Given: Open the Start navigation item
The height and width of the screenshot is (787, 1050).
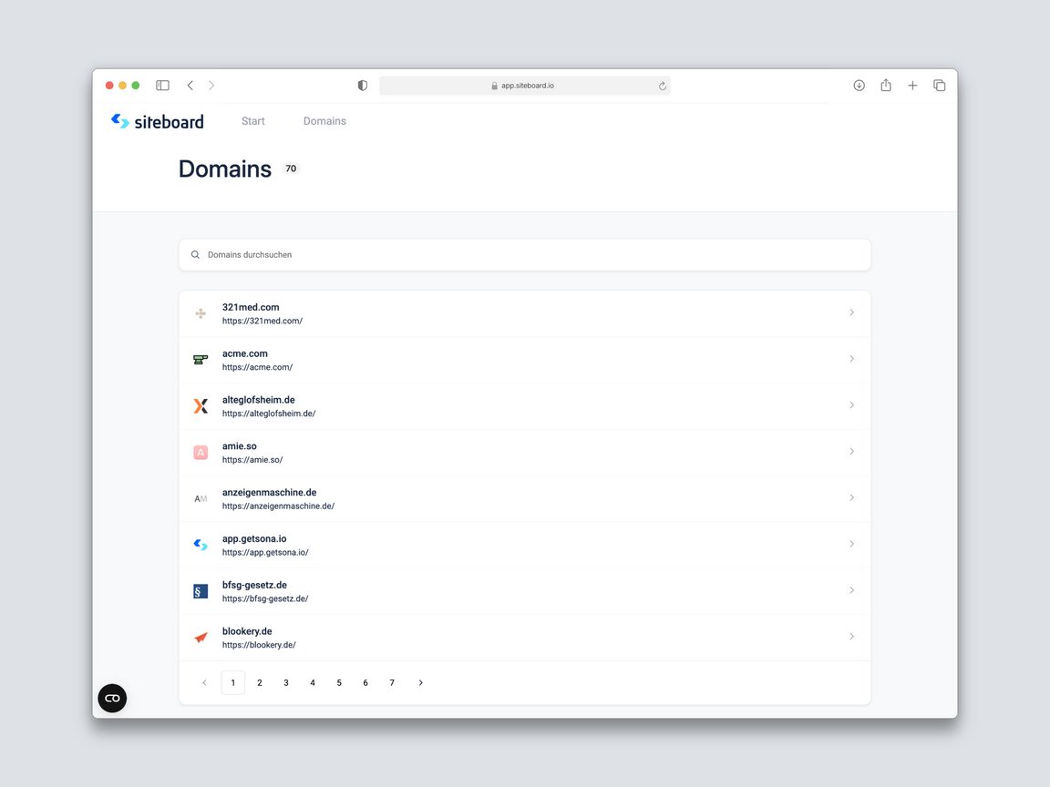Looking at the screenshot, I should point(253,121).
